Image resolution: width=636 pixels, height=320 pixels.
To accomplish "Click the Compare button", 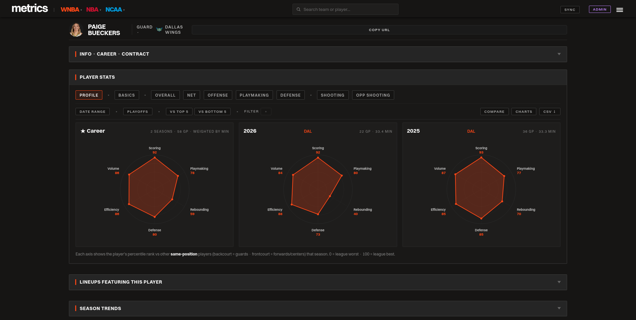I will point(494,112).
